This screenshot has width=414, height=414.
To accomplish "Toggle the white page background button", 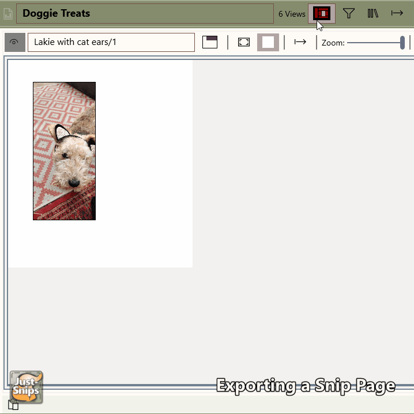I will (x=268, y=42).
